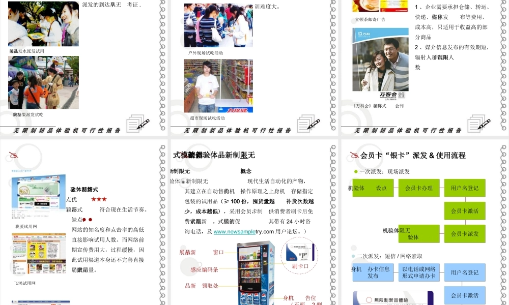The image size is (509, 305).
Task: Click the green 体验 flowchart box
Action: pos(419,234)
